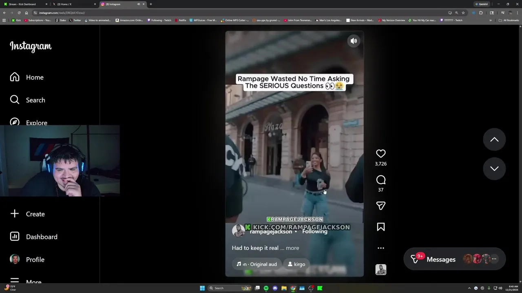Open File Explorer from the taskbar
Viewport: 522px width, 293px height.
click(x=284, y=288)
